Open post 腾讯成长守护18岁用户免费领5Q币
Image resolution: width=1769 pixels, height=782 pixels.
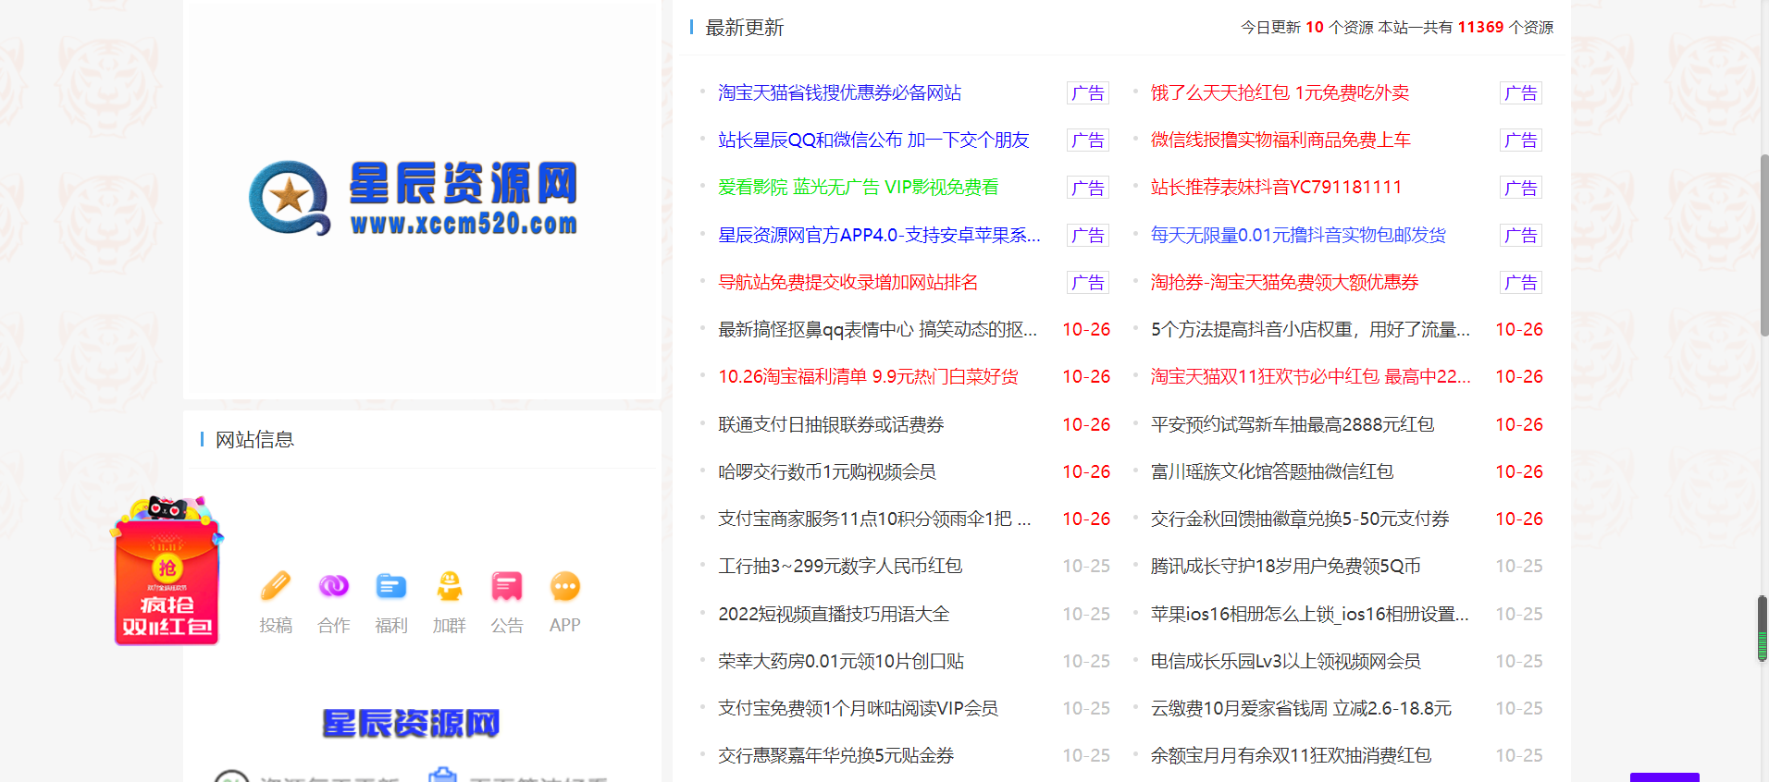coord(1285,566)
